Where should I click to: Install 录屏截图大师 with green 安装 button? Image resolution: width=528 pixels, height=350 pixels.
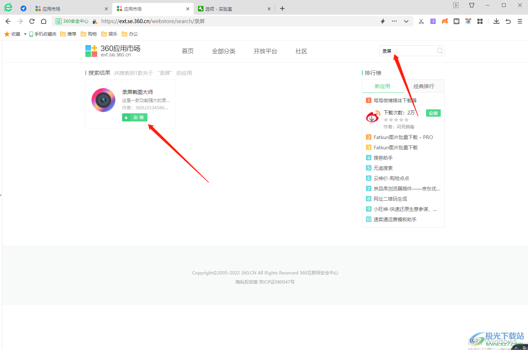point(135,117)
